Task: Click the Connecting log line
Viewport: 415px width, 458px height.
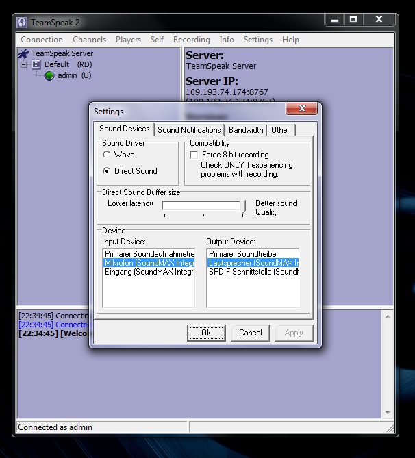Action: tap(53, 316)
